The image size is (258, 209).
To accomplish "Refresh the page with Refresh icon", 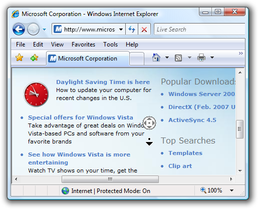I will click(132, 29).
